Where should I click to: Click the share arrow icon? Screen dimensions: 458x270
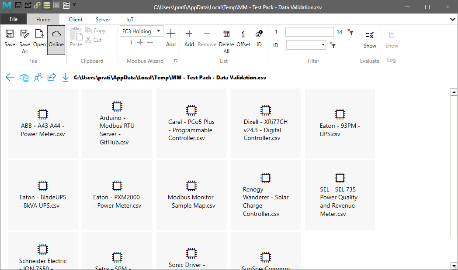click(52, 77)
